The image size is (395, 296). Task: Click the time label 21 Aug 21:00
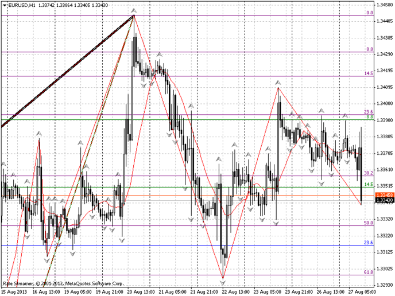click(204, 292)
